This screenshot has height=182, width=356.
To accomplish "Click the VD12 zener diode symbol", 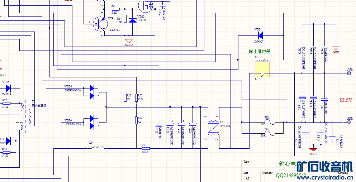I will tap(132, 20).
